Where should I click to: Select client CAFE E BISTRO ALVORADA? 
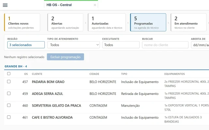pyautogui.click(x=52, y=117)
